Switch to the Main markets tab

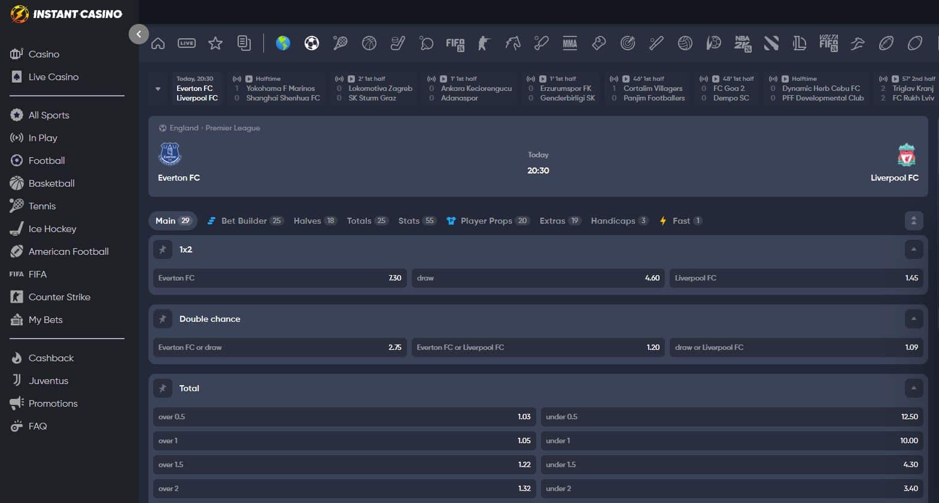click(173, 221)
